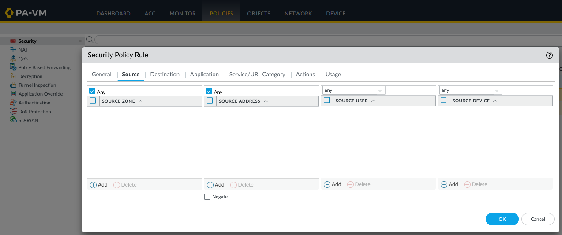Screen dimensions: 562x235
Task: Open the Source Device type dropdown
Action: coord(470,90)
